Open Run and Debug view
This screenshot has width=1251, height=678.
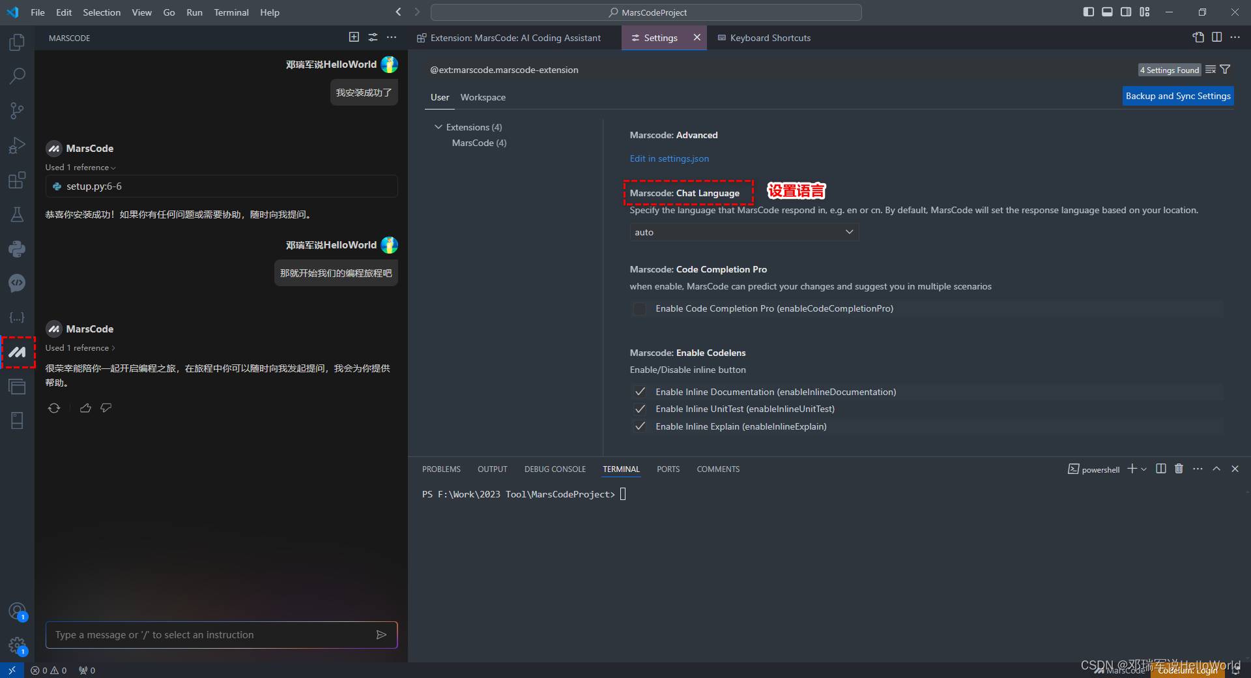click(18, 145)
